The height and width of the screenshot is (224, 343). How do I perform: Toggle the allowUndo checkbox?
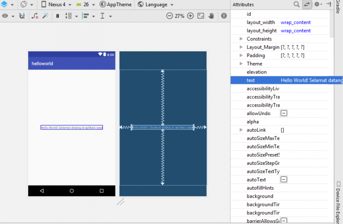point(284,113)
